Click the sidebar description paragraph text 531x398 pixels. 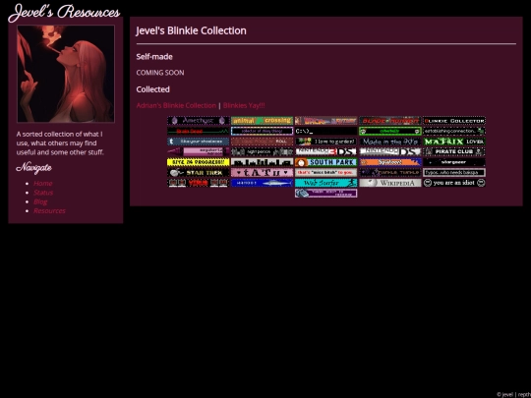click(60, 143)
